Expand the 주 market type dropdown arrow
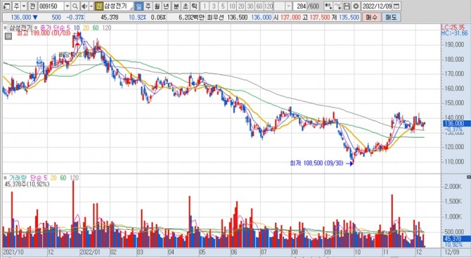Screen dimensions: 471x258 [24, 6]
